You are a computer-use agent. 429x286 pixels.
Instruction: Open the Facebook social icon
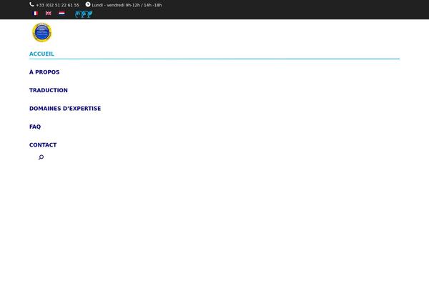84,14
